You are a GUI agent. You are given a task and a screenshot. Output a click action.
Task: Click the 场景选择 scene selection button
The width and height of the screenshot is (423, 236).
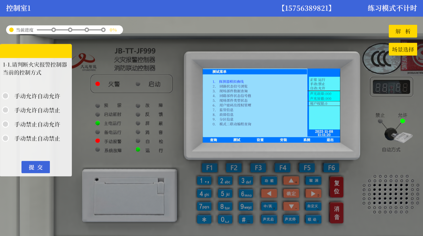[403, 49]
